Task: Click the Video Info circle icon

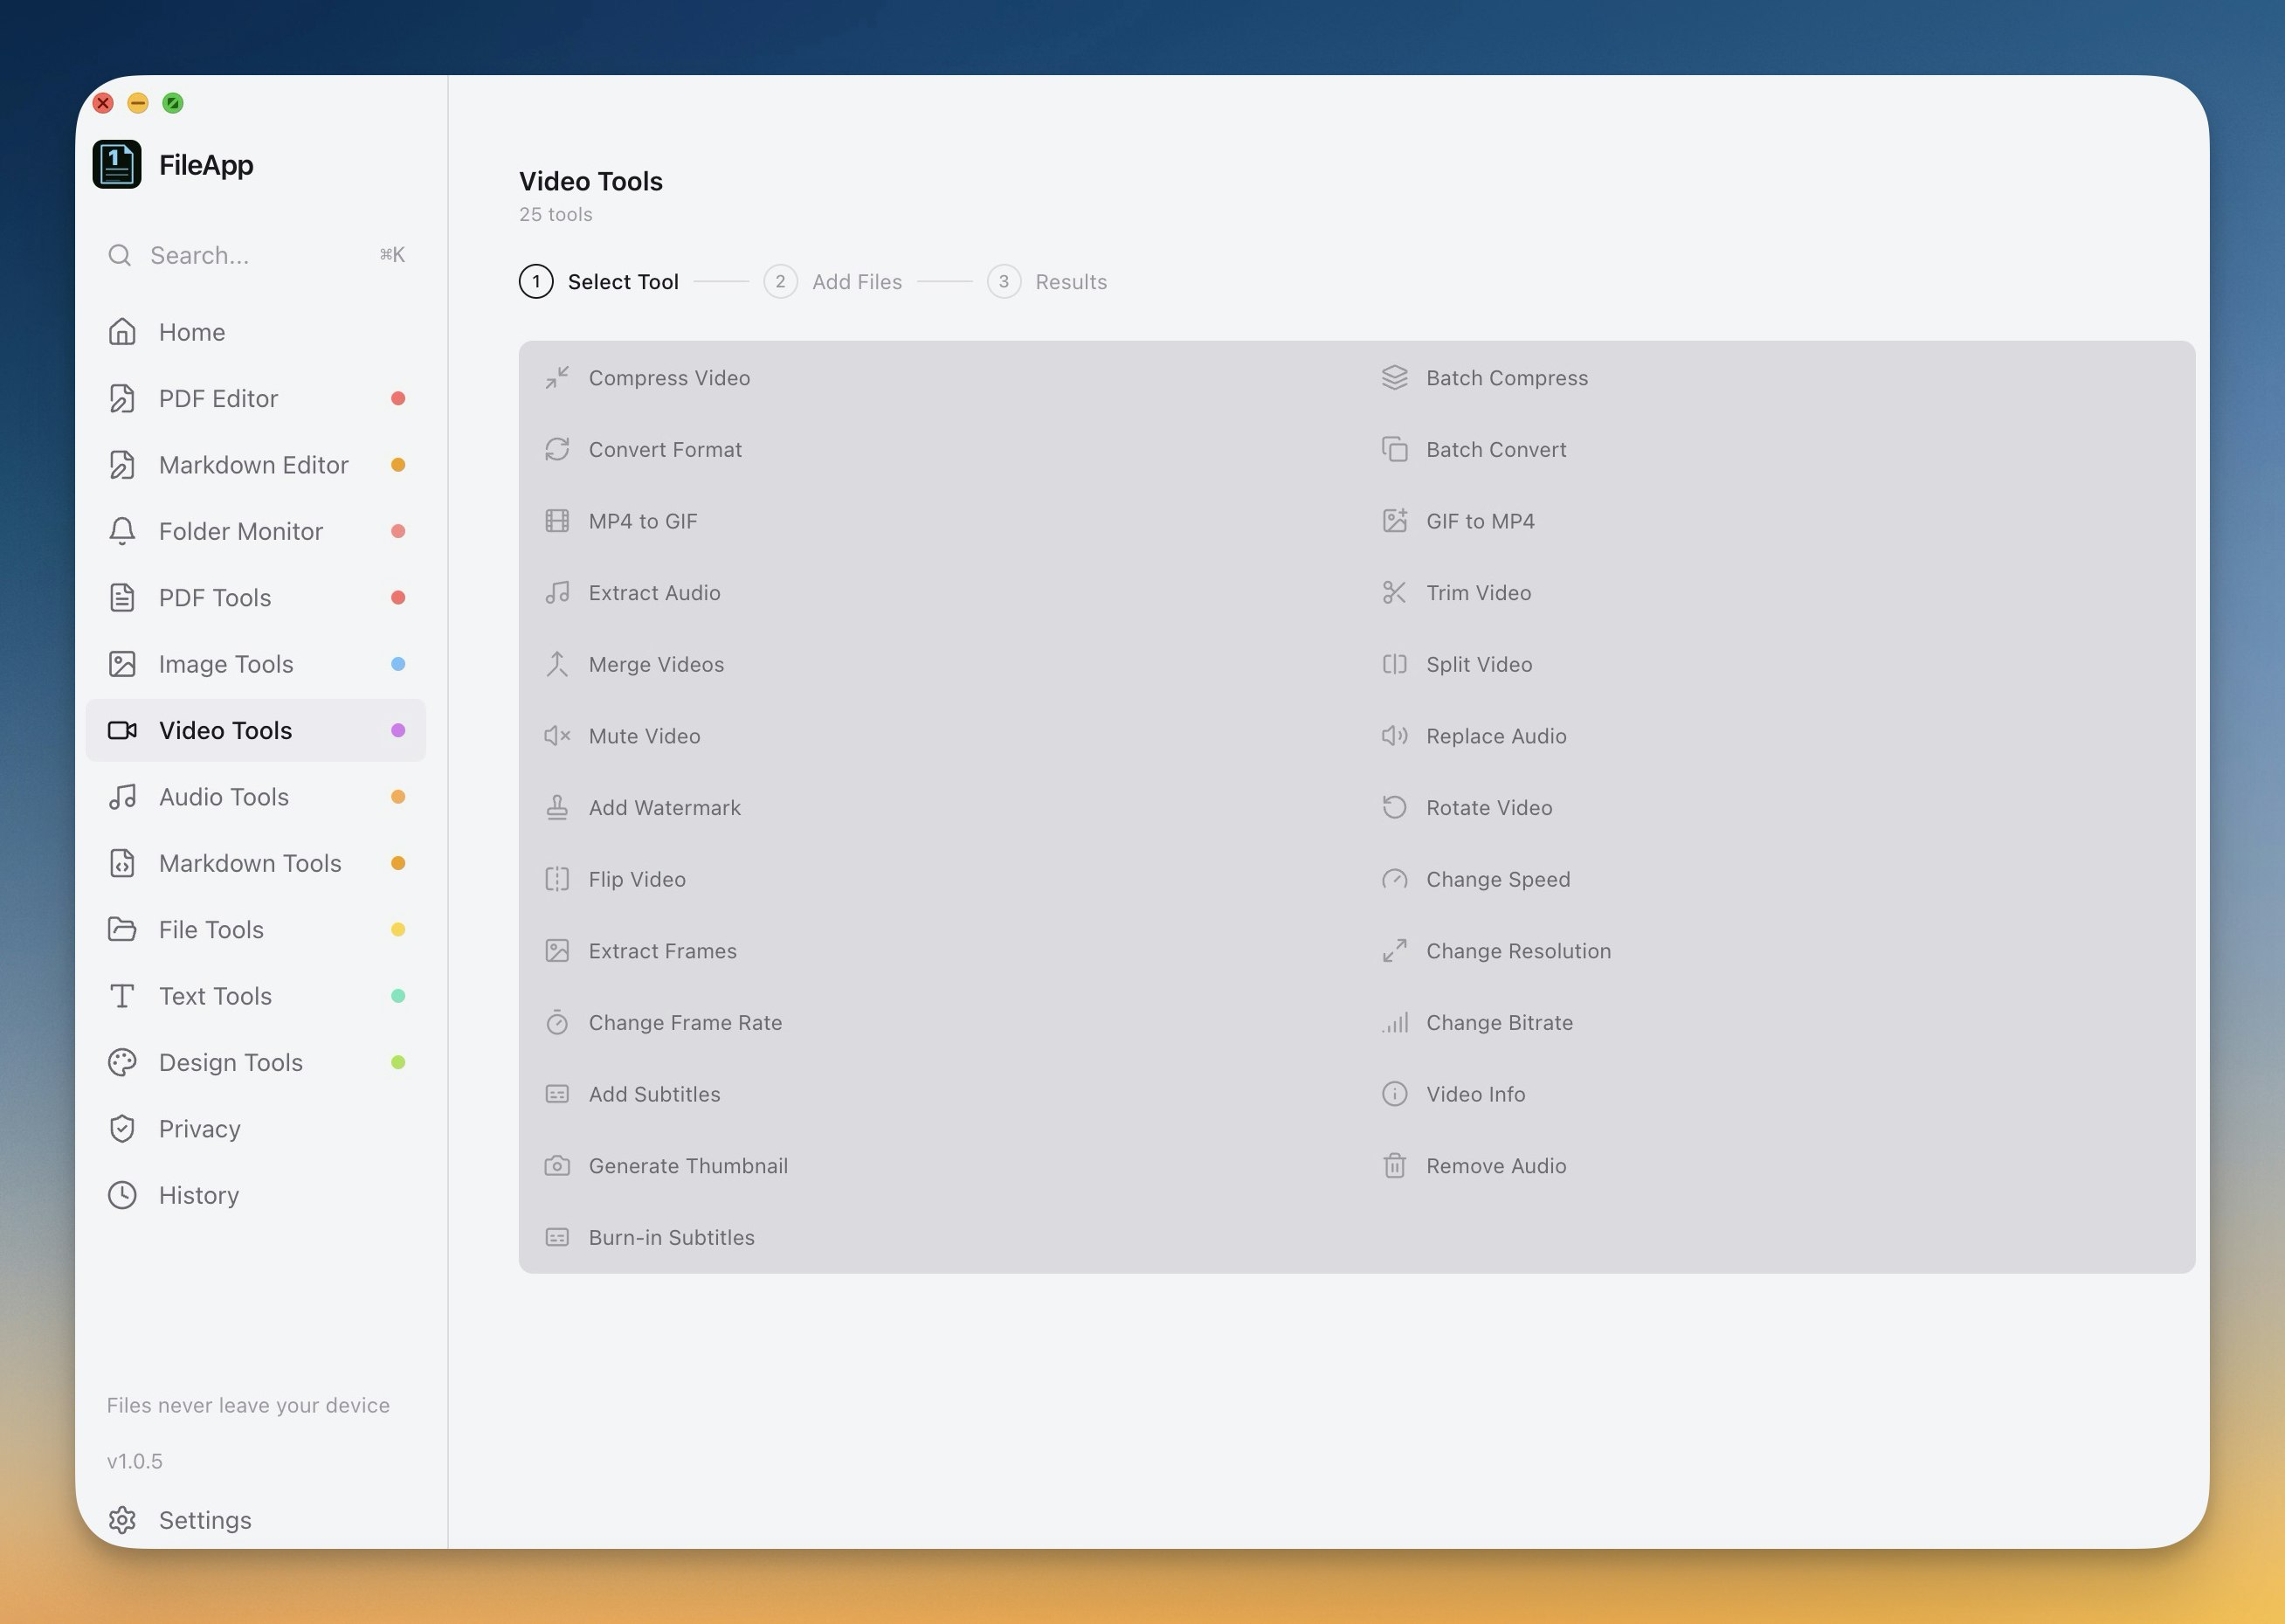Action: click(1394, 1094)
